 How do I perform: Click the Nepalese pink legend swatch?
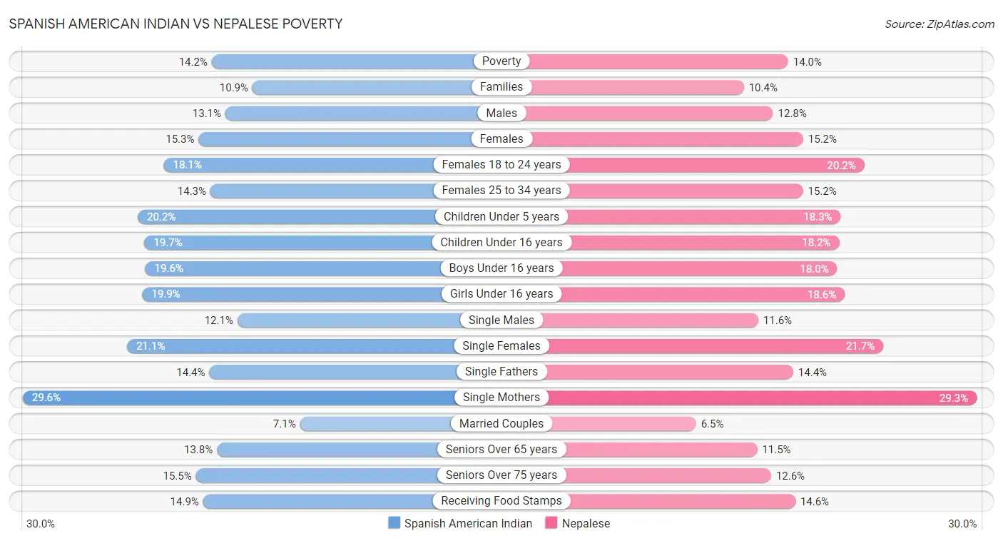(x=551, y=523)
